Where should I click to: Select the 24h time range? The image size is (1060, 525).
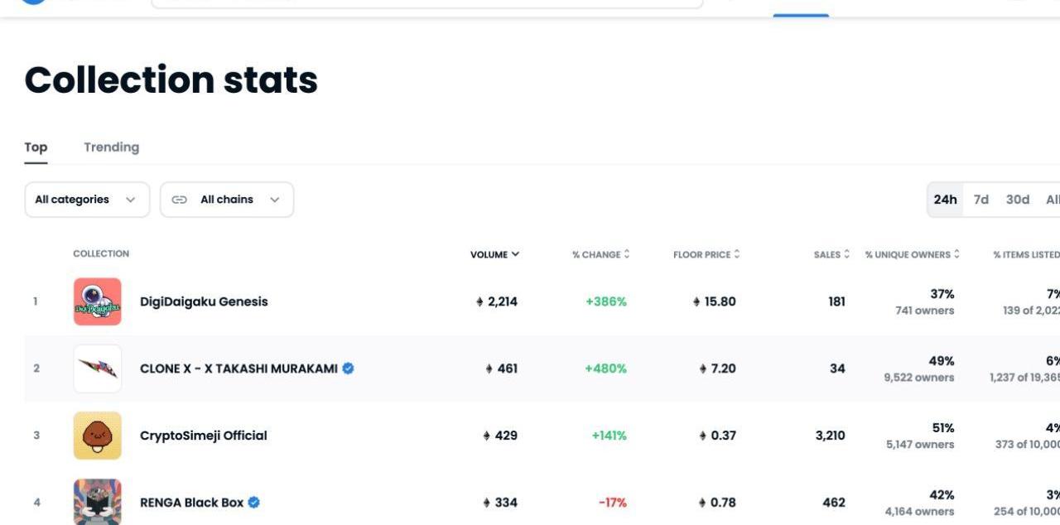[x=945, y=200]
